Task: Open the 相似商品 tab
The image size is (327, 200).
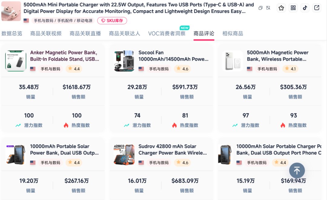Action: 232,34
